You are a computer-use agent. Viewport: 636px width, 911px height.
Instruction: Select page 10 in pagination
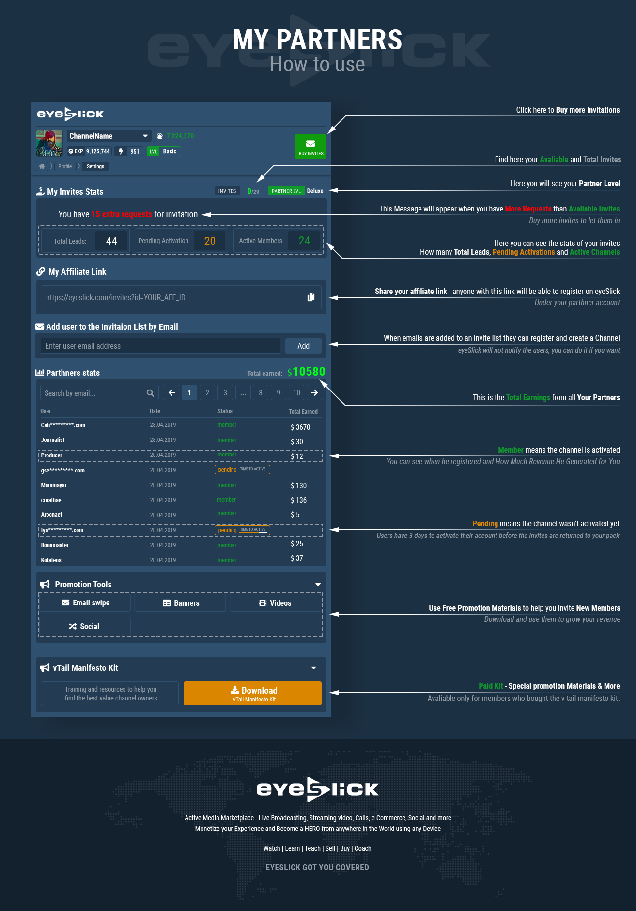(296, 393)
